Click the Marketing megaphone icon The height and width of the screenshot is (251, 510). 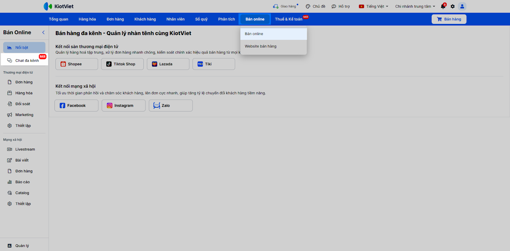tap(10, 115)
